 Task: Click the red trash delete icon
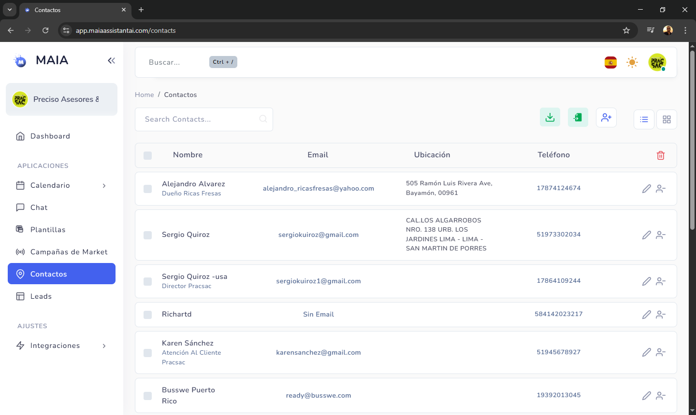click(x=660, y=155)
